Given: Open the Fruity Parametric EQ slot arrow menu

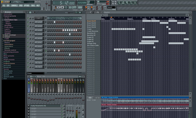Looking at the screenshot, I should pos(28,106).
